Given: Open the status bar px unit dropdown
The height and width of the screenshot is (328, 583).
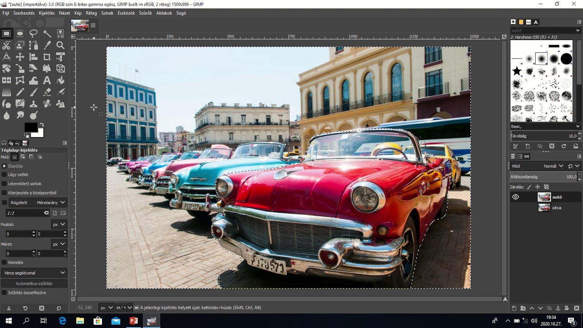Looking at the screenshot, I should tap(107, 307).
